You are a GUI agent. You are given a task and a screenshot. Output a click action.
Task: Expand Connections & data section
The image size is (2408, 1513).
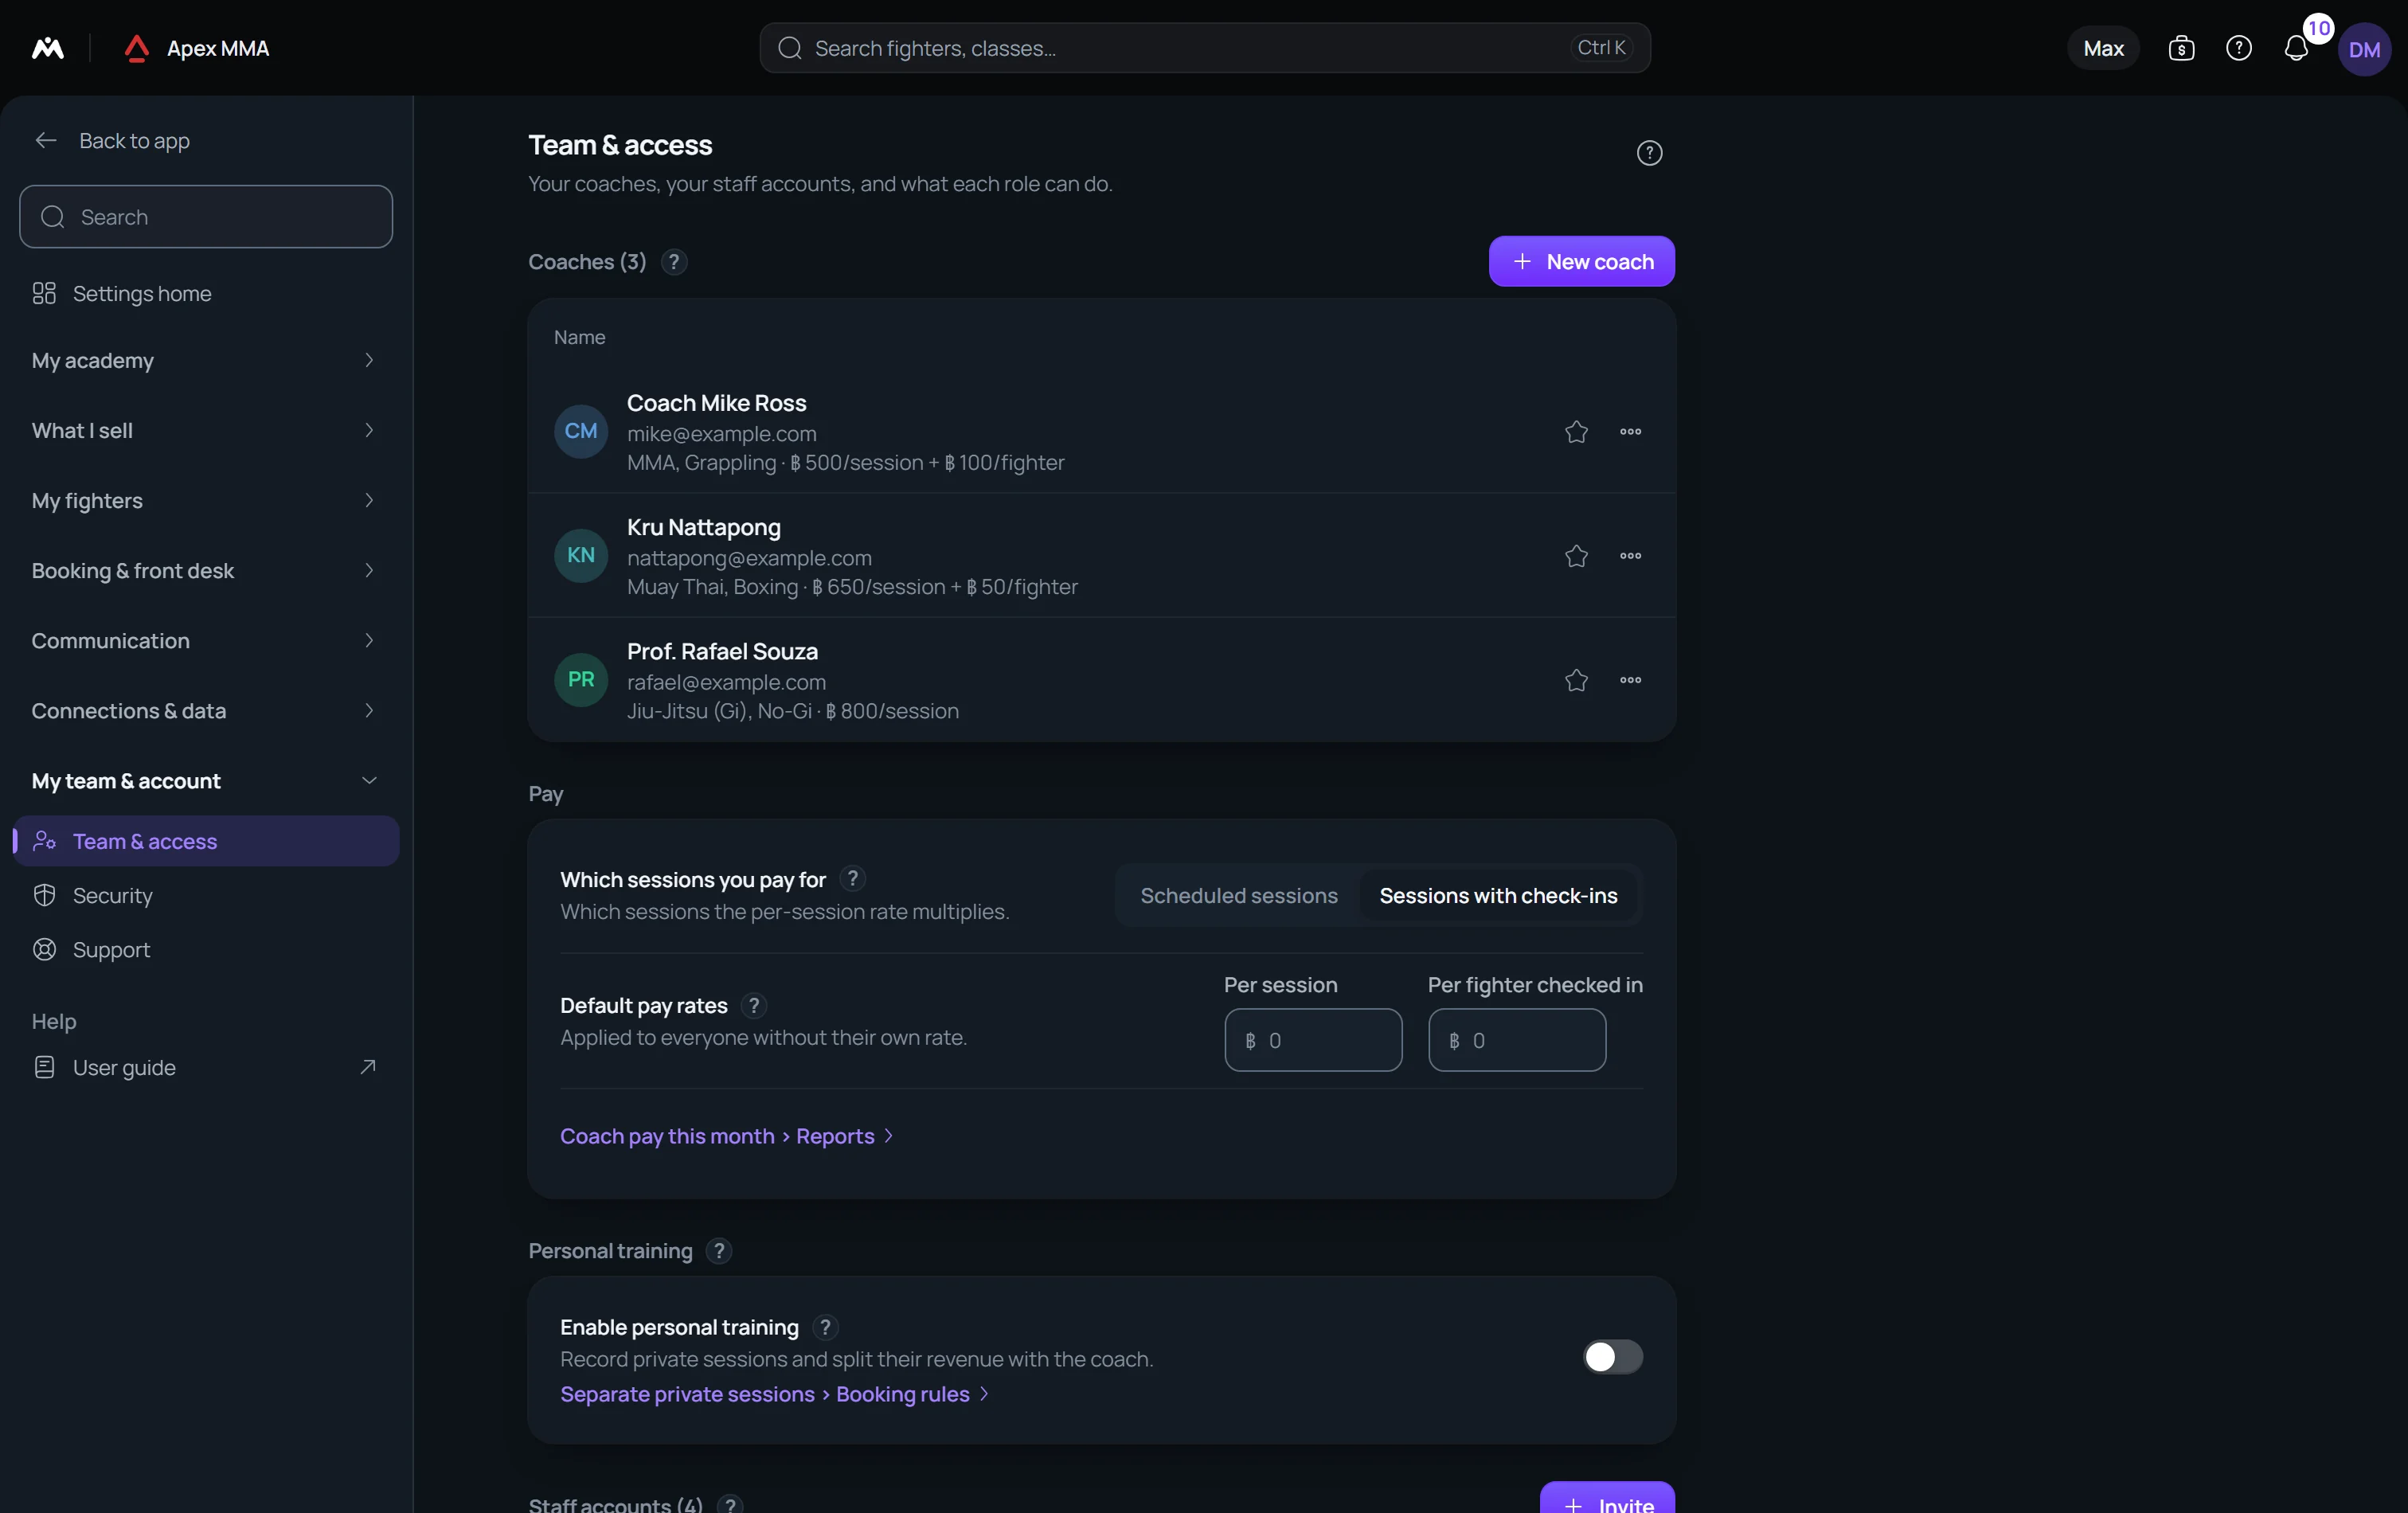[206, 710]
